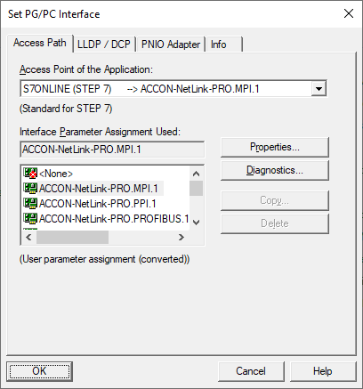The width and height of the screenshot is (363, 389).
Task: Switch to the LLDP / DCP tab
Action: (x=104, y=45)
